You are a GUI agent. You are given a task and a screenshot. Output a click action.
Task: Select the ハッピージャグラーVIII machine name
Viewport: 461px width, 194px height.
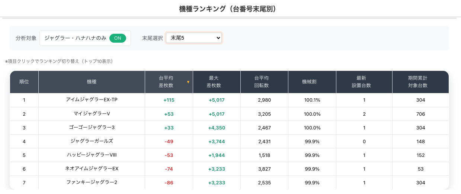coord(92,155)
